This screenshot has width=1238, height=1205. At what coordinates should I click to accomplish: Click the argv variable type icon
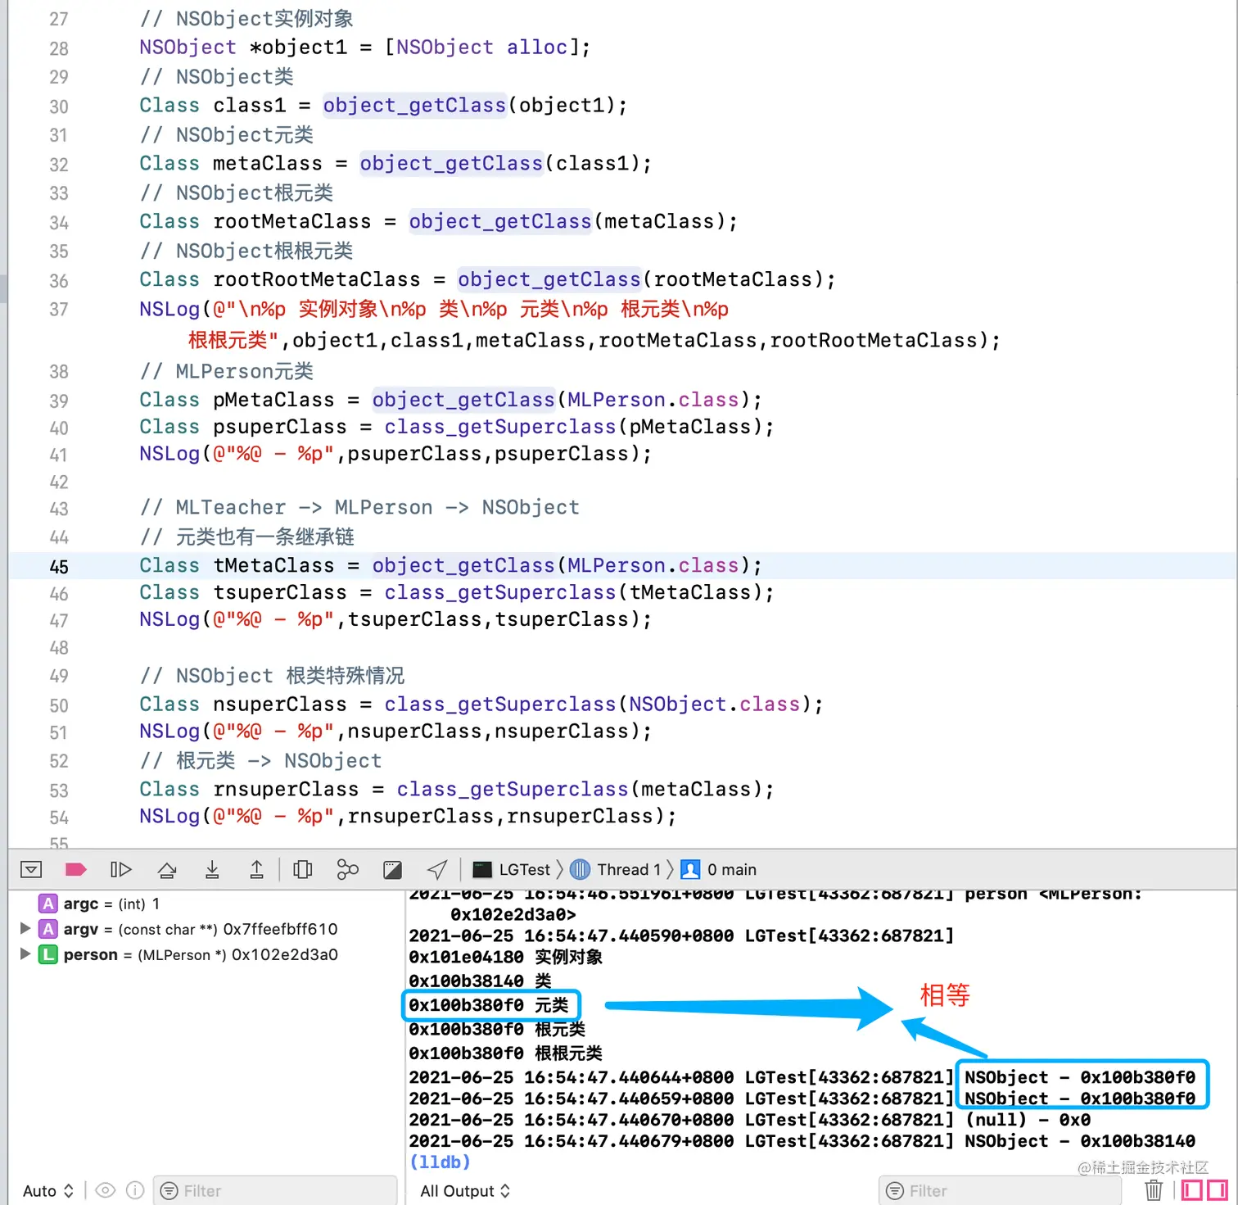[48, 929]
